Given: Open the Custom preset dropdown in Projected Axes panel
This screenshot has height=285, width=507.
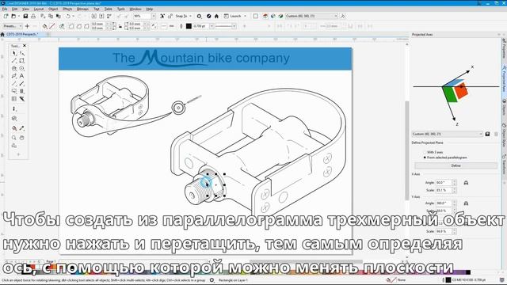Looking at the screenshot, I should point(447,134).
